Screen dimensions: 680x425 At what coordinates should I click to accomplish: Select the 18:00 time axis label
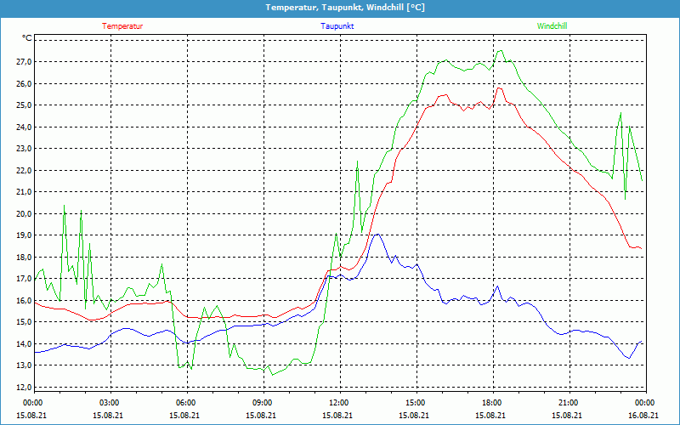[x=492, y=403]
